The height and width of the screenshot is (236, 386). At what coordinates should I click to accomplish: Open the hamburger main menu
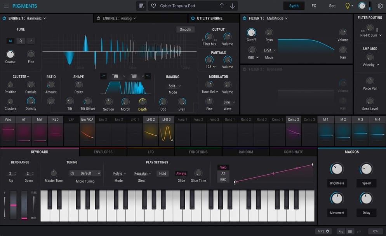pyautogui.click(x=6, y=6)
